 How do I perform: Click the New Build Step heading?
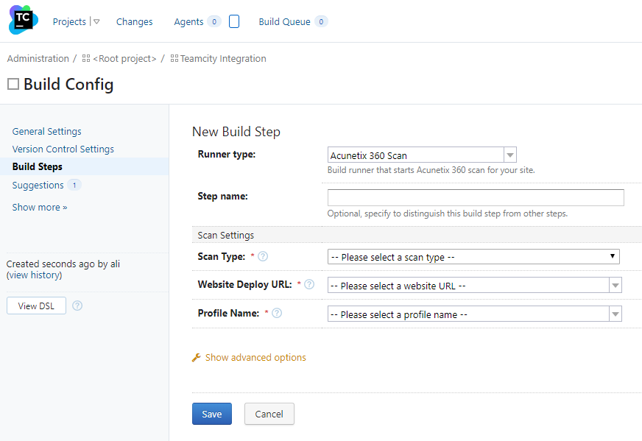(x=236, y=132)
